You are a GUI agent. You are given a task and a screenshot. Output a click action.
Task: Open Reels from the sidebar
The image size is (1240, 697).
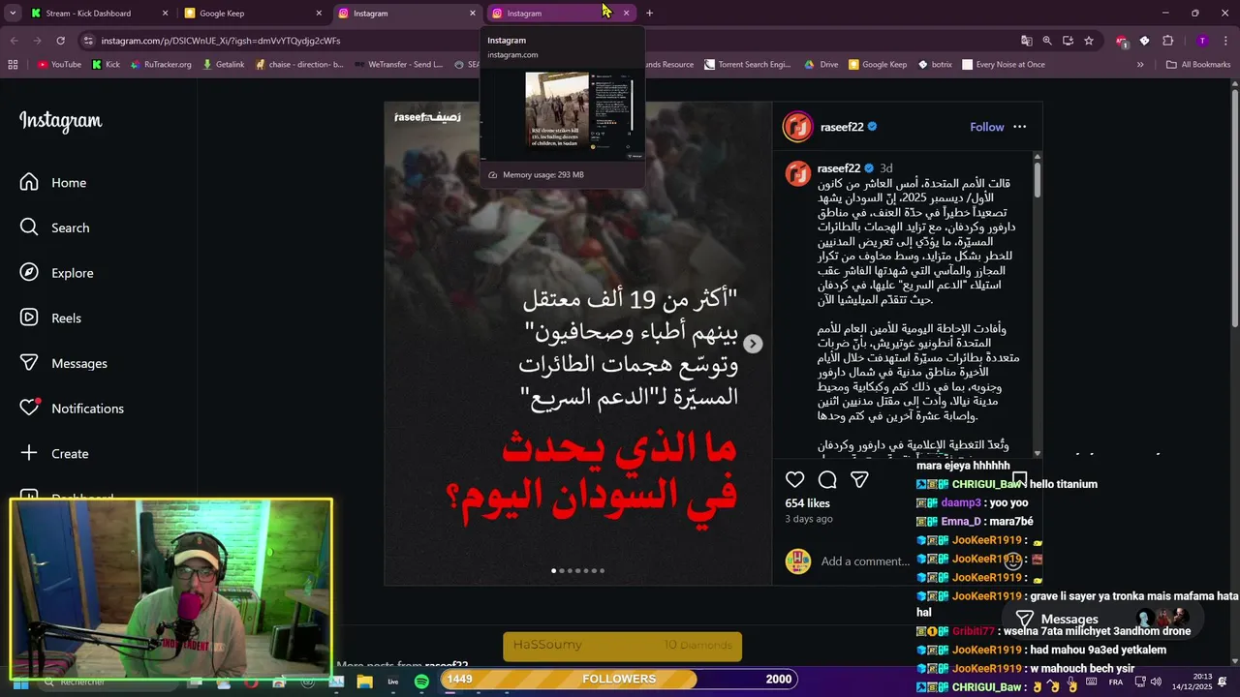(x=52, y=318)
